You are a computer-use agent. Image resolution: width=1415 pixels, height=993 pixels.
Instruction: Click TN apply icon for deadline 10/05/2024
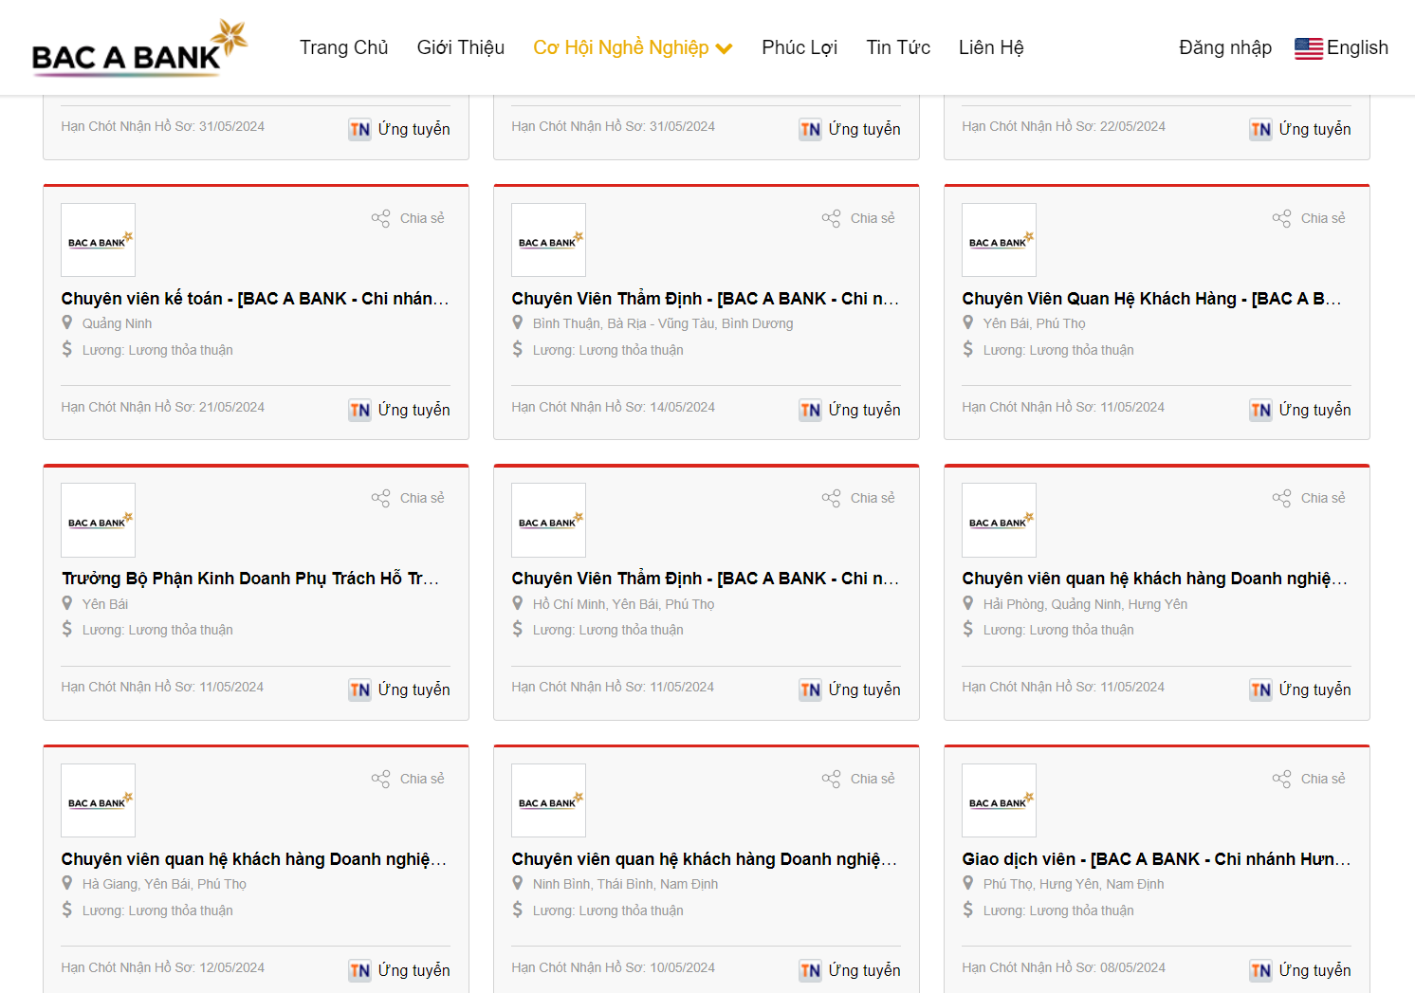(810, 970)
